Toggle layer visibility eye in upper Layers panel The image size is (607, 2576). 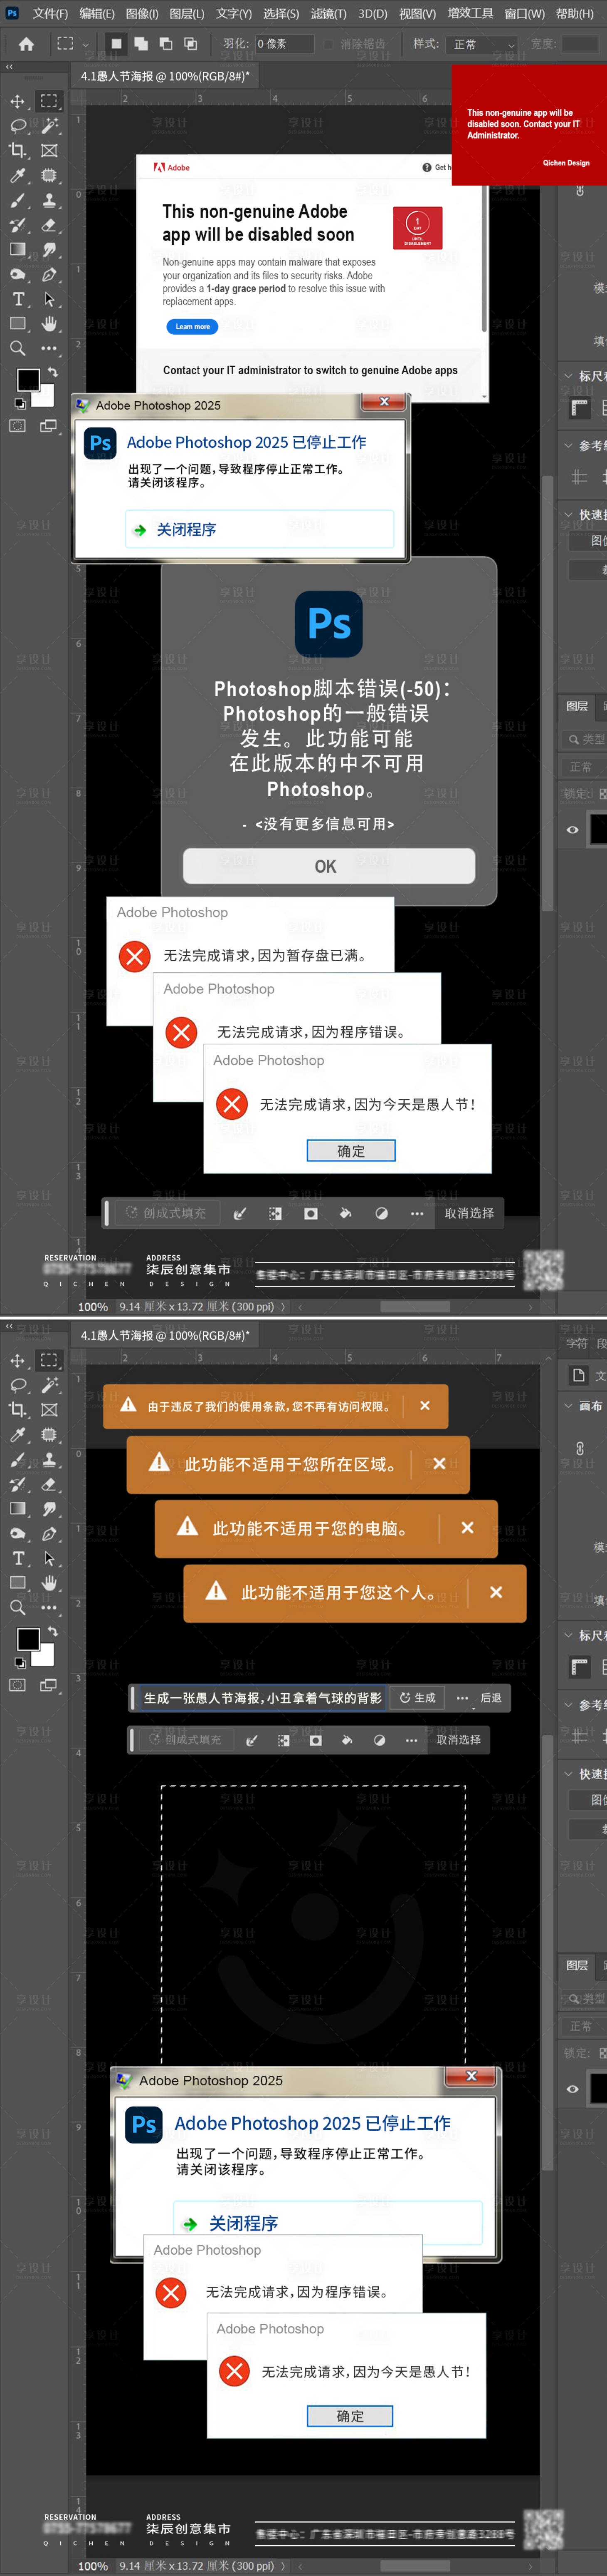(572, 830)
